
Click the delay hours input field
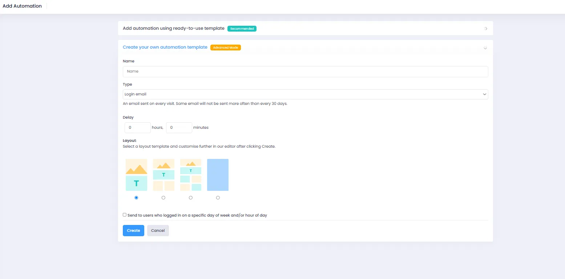click(137, 128)
